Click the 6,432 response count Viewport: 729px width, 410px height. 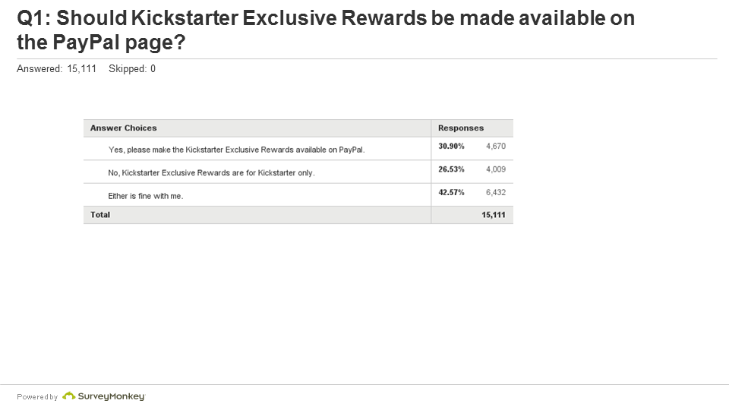[x=495, y=192]
